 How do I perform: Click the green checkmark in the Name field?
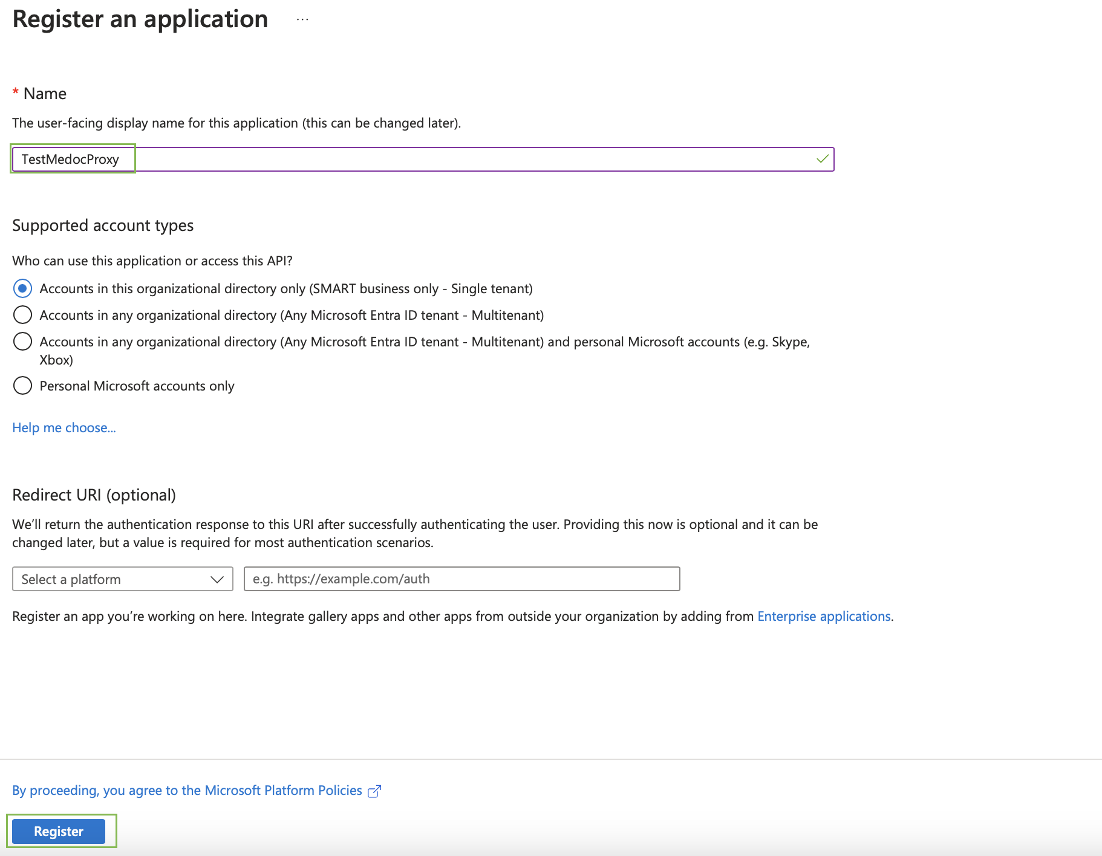click(822, 159)
